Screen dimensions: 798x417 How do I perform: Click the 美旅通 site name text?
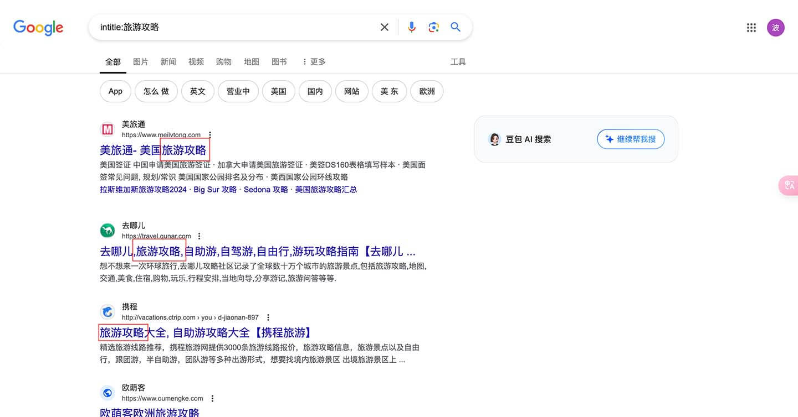(x=134, y=124)
